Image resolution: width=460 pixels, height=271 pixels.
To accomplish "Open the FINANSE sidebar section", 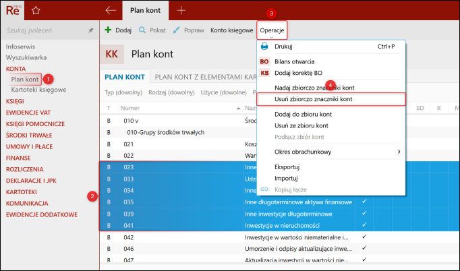I will (x=18, y=158).
